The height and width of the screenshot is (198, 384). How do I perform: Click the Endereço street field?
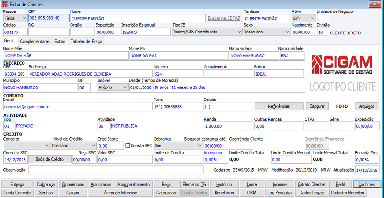click(x=90, y=74)
